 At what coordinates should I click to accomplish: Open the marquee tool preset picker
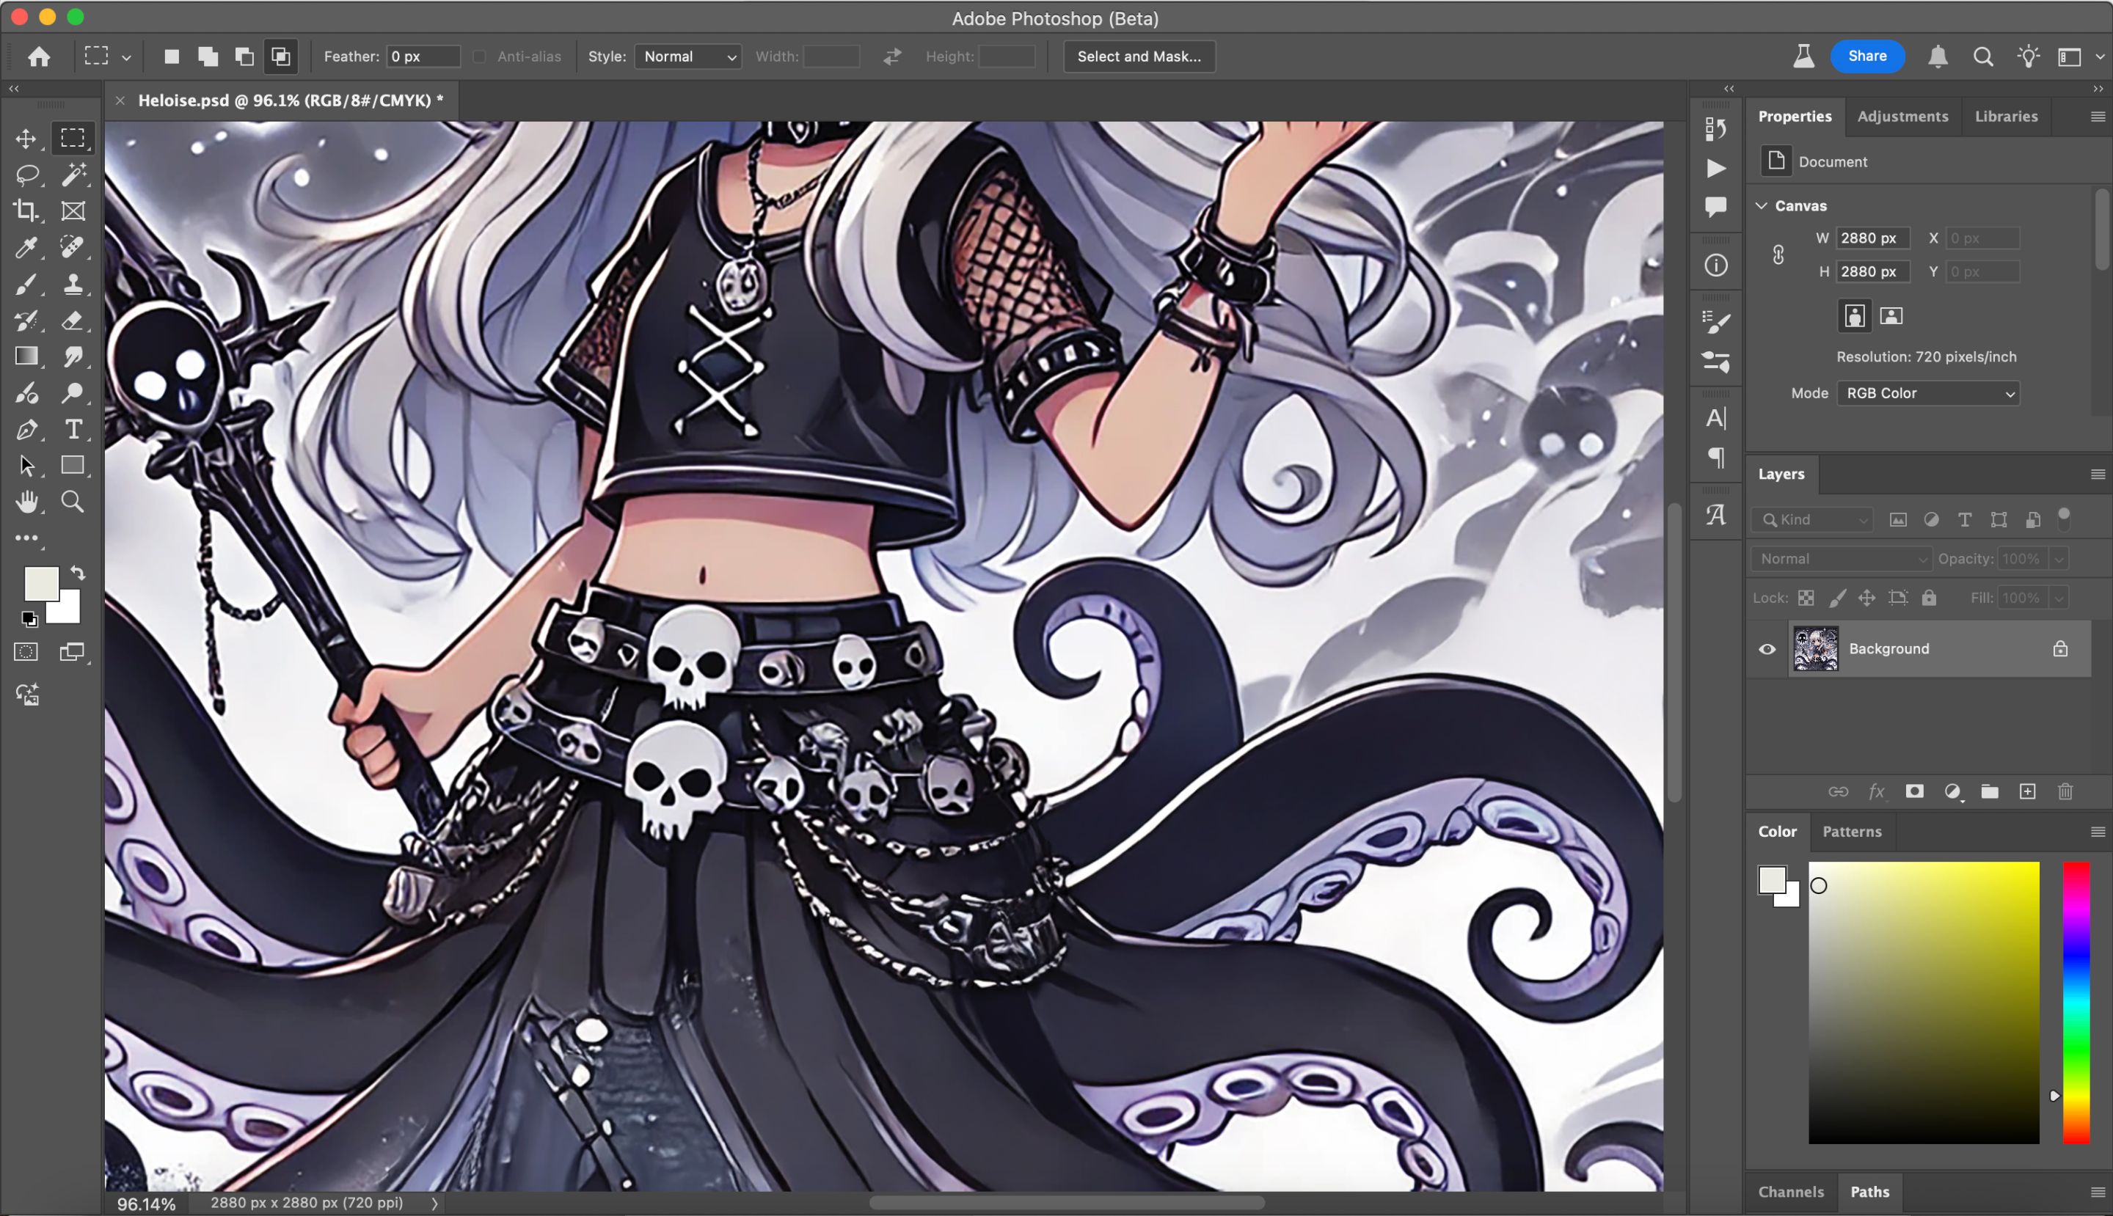[x=127, y=56]
